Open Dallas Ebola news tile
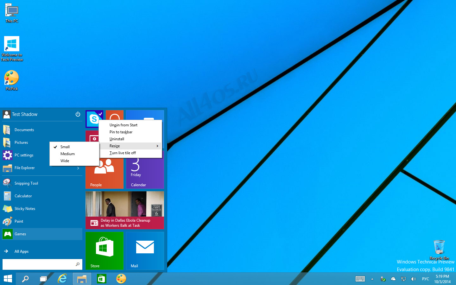Image resolution: width=456 pixels, height=285 pixels. click(125, 210)
